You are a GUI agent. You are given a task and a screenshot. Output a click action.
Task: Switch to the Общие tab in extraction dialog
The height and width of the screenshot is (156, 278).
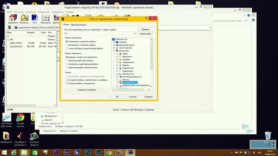coord(66,24)
